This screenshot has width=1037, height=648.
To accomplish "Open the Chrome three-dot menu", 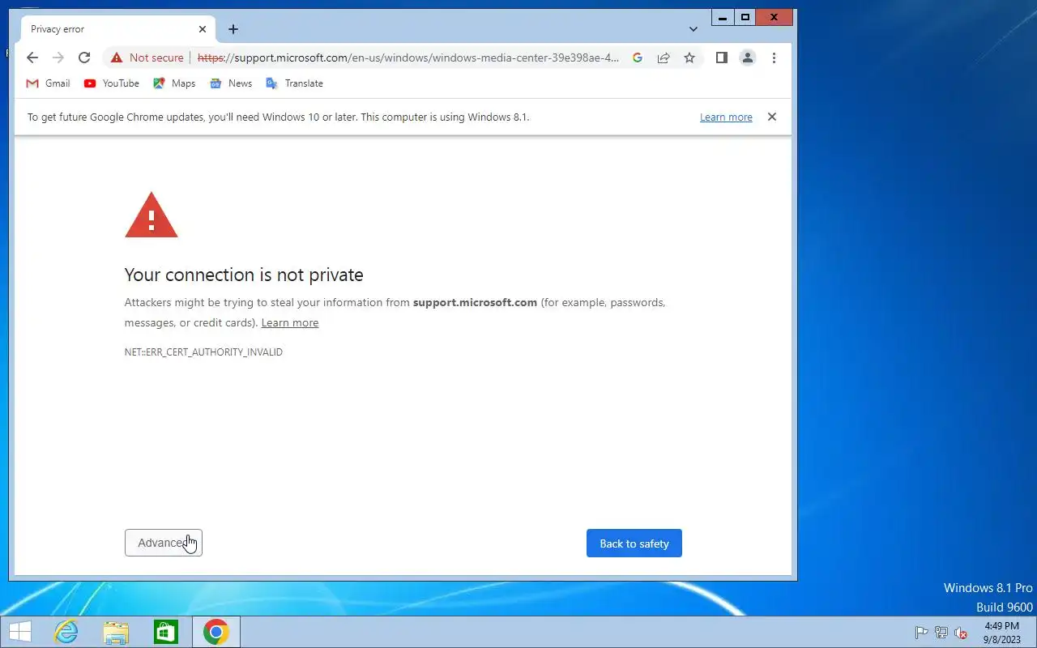I will pyautogui.click(x=775, y=58).
